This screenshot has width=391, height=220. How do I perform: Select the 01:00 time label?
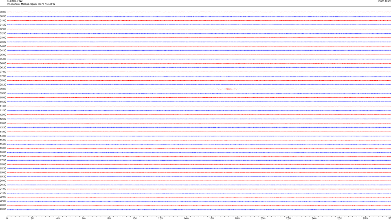coord(3,20)
